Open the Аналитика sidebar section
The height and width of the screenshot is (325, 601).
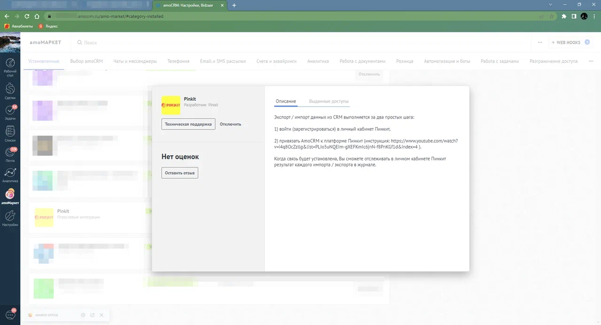pyautogui.click(x=10, y=174)
